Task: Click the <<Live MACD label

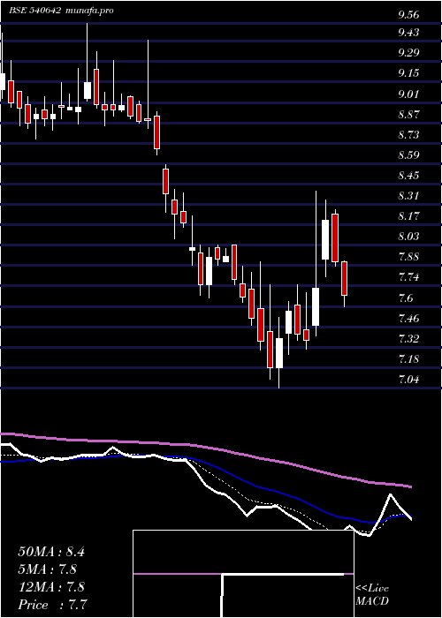Action: 372,595
